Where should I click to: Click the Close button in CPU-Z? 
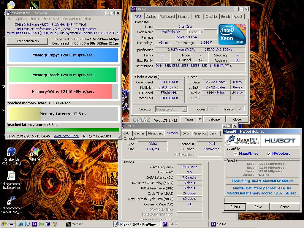click(x=237, y=119)
